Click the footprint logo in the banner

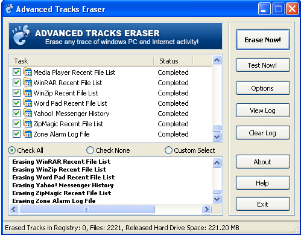click(21, 35)
